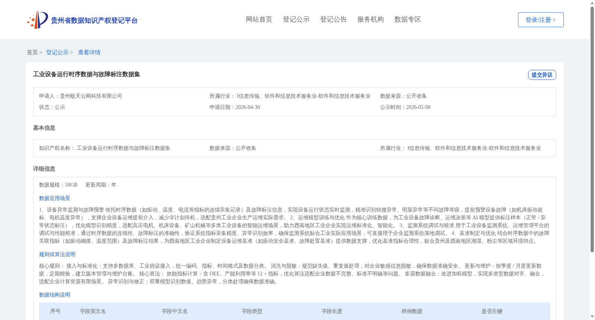
Task: Select 详细信息 section heading
Action: pyautogui.click(x=44, y=169)
